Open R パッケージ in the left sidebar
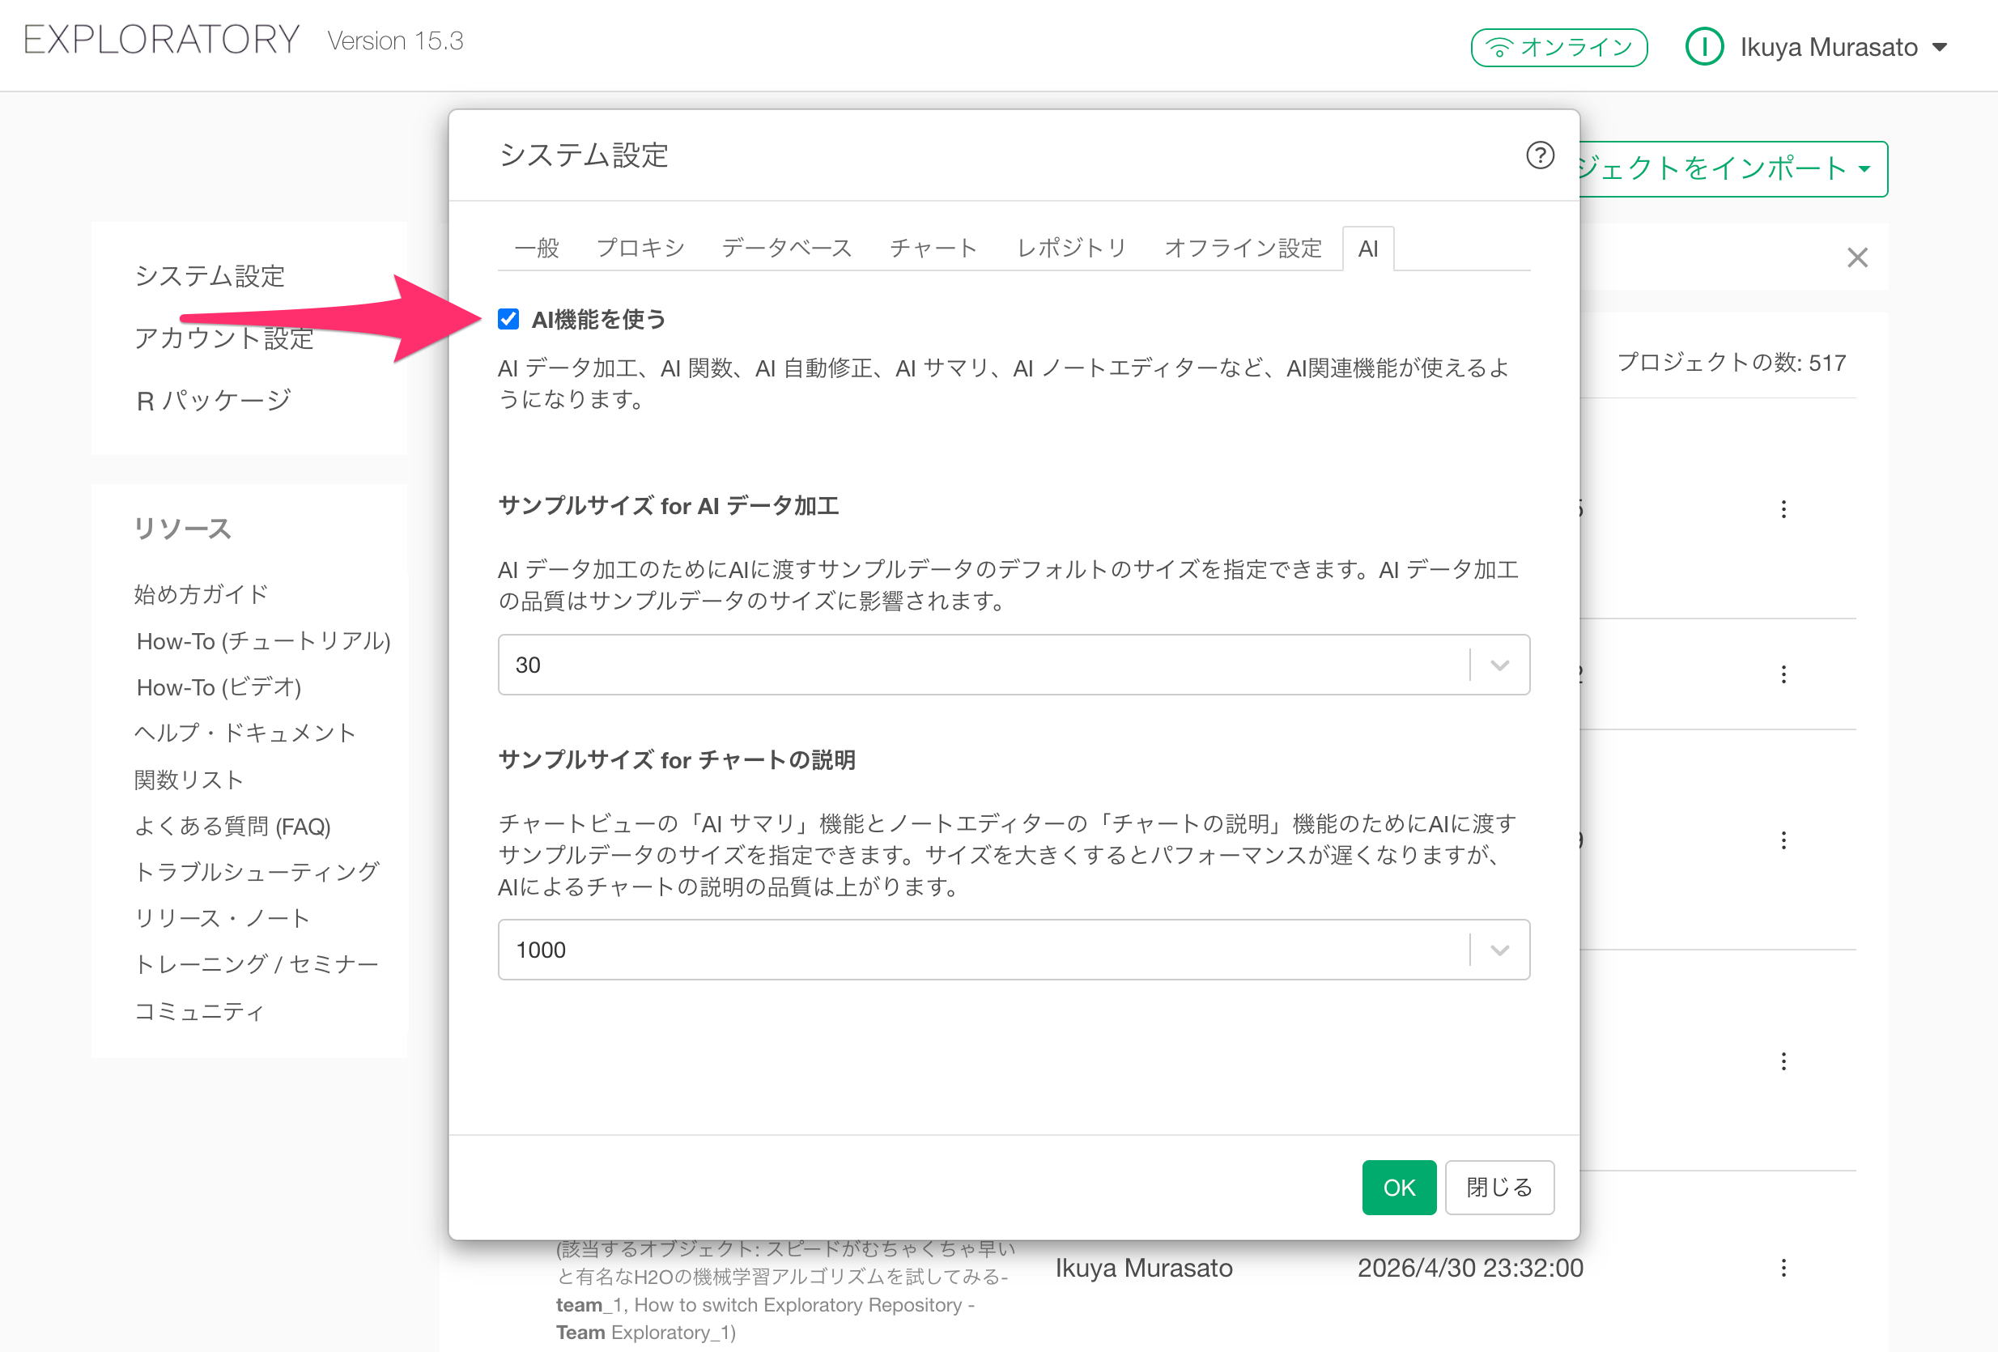This screenshot has height=1352, width=1998. tap(213, 401)
